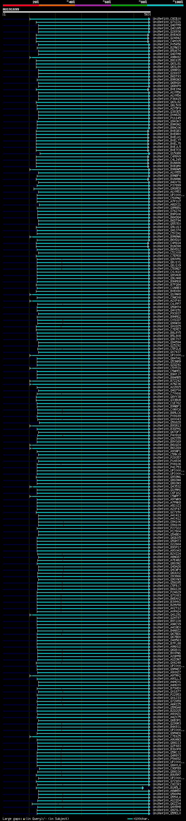Select the UniRef100_C9DFB9 label
The image size is (186, 821).
[x=167, y=768]
